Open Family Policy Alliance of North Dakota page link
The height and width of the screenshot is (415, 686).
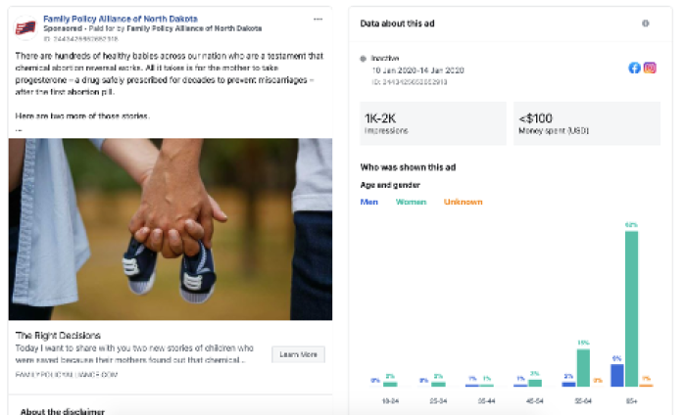[x=121, y=19]
